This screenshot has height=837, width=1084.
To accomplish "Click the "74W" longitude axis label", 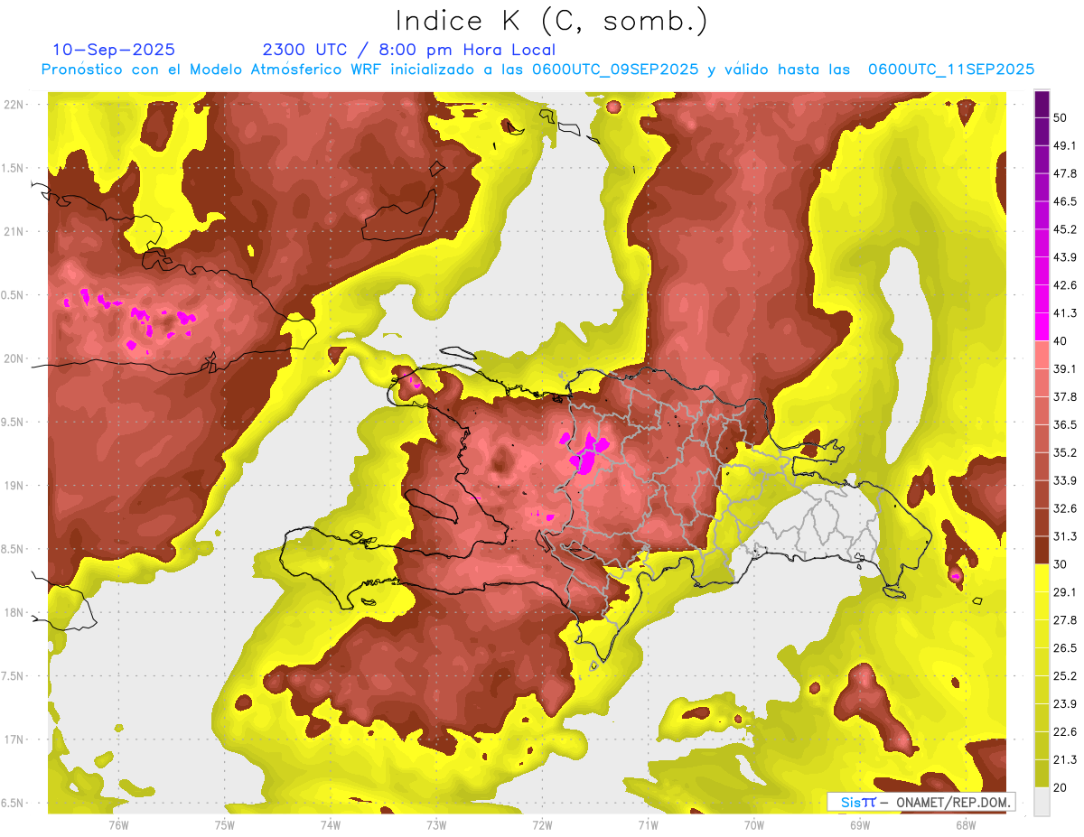I will tap(331, 824).
